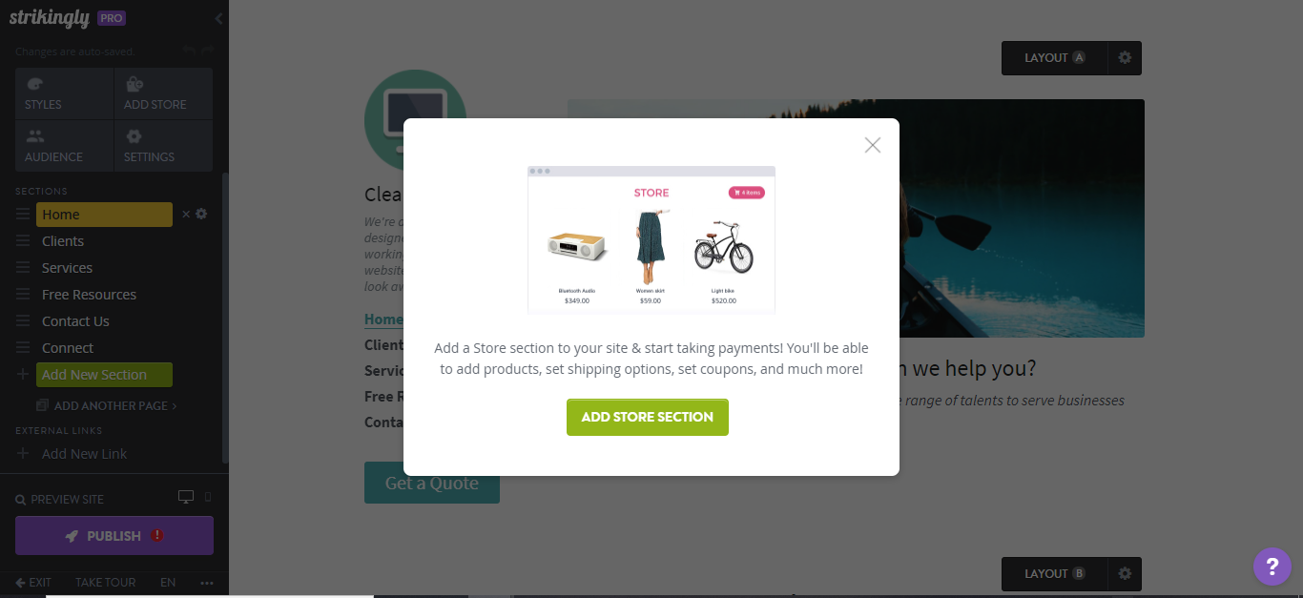Select the Free Resources section
The width and height of the screenshot is (1303, 598).
tap(89, 295)
